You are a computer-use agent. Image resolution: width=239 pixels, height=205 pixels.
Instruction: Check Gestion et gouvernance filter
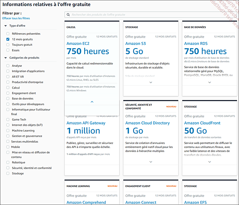tap(8, 136)
